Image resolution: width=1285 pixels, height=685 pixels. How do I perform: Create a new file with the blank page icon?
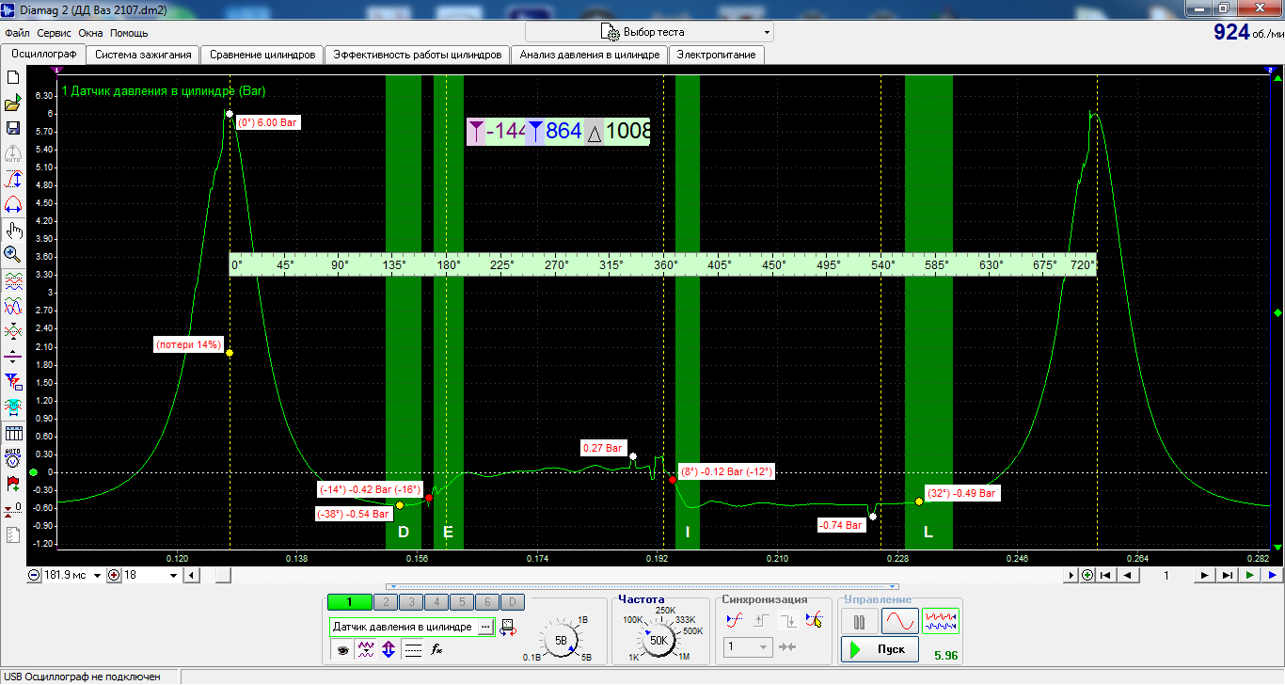pyautogui.click(x=13, y=78)
